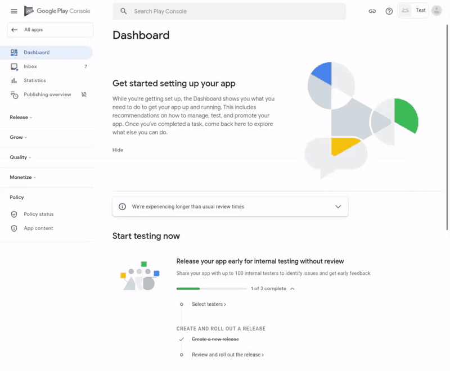450x371 pixels.
Task: Click the Policy status shield icon
Action: (14, 214)
